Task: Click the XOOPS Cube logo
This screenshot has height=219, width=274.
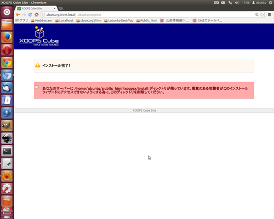Action: coord(39,36)
